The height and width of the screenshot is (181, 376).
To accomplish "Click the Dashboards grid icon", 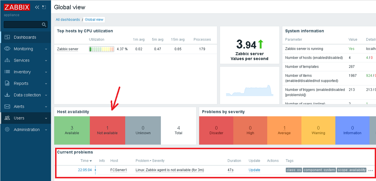I will (7, 37).
